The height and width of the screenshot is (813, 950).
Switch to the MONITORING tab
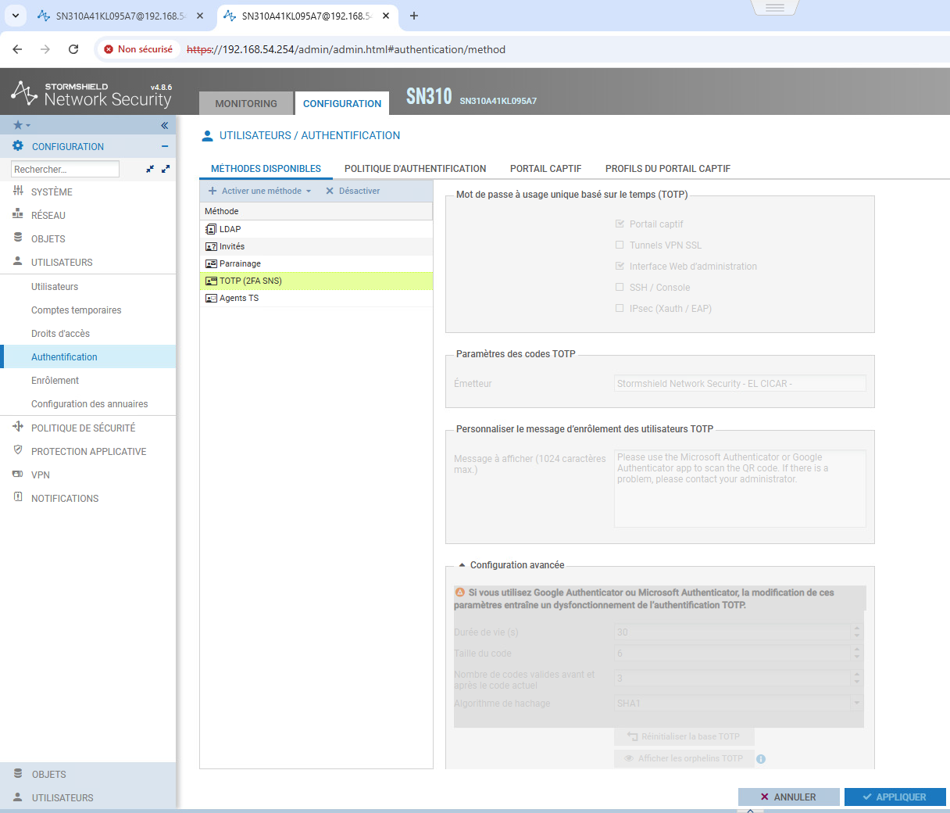245,102
